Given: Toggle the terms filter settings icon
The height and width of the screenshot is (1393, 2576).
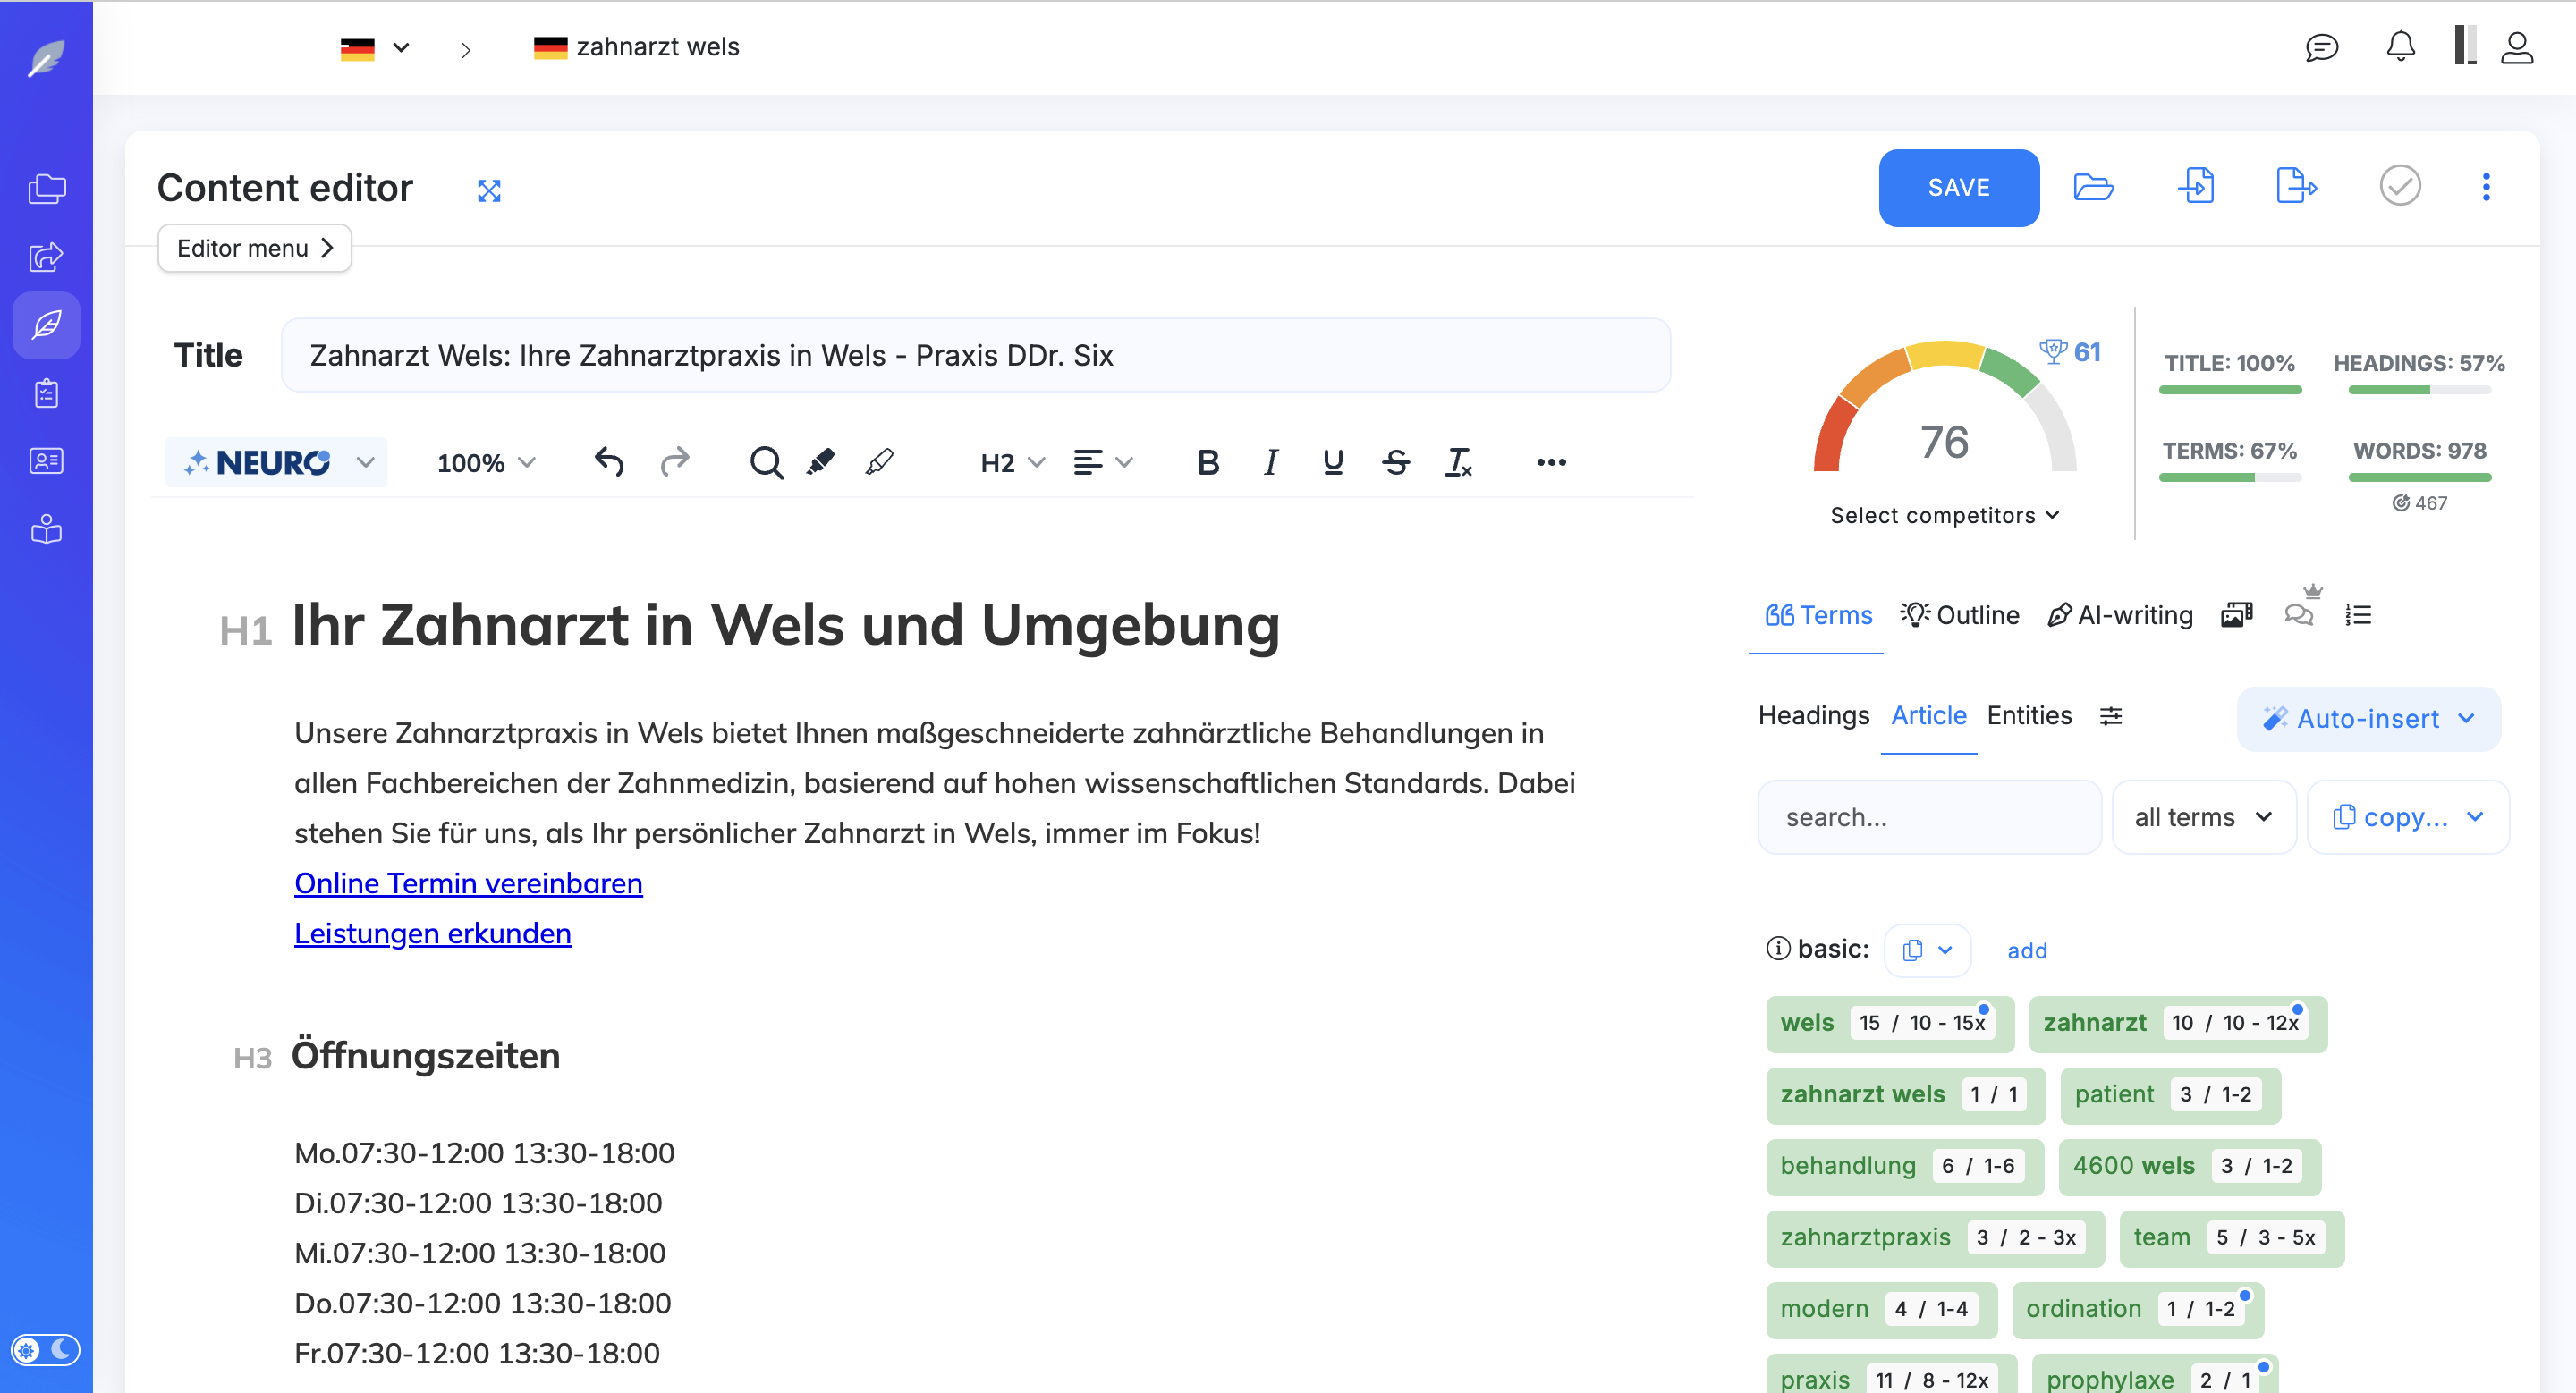Looking at the screenshot, I should coord(2110,715).
